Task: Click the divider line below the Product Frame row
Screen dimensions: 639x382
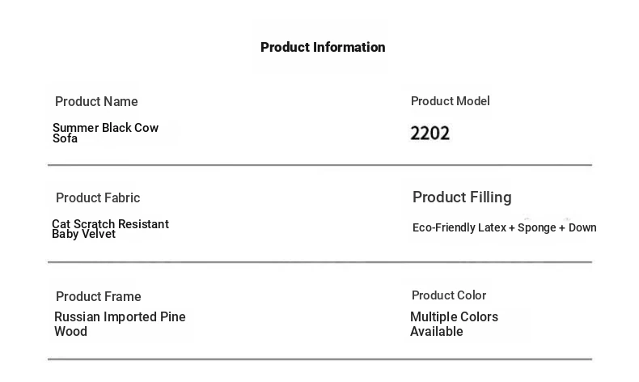Action: (319, 359)
